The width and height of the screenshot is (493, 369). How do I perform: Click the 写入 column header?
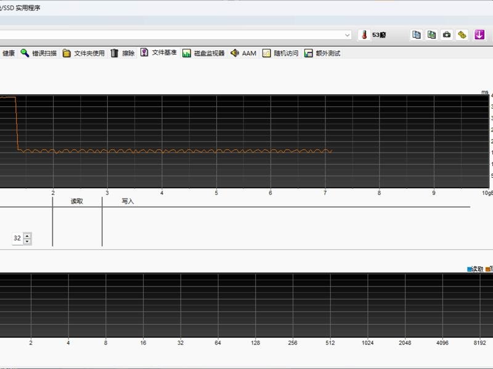point(128,202)
